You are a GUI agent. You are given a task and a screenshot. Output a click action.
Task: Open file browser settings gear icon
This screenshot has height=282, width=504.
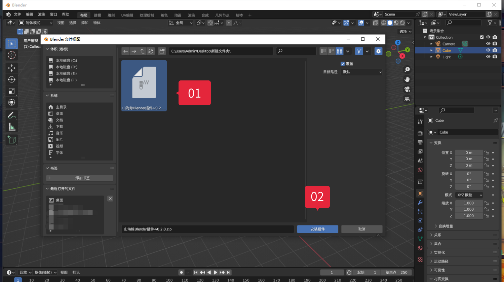pos(378,51)
